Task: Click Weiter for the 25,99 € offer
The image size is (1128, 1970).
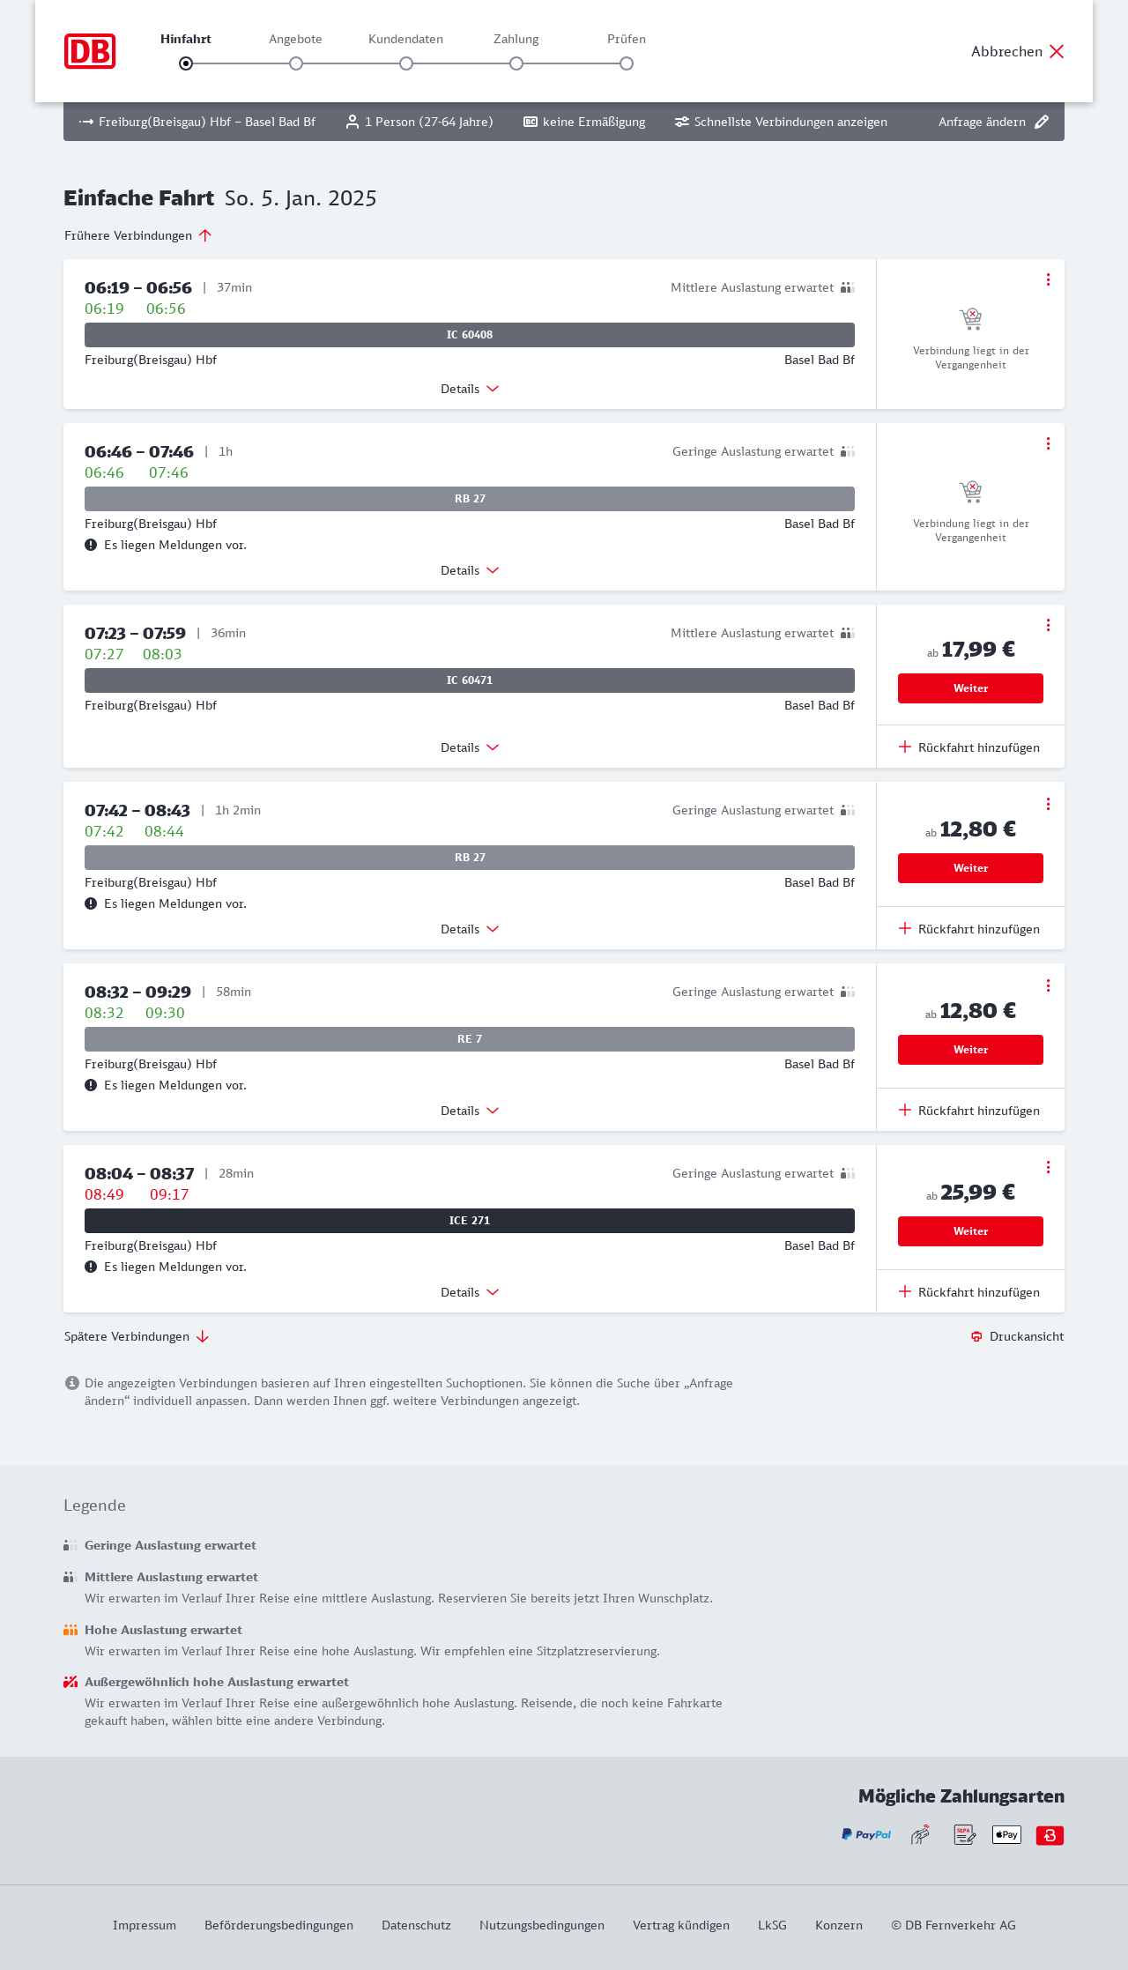Action: (x=970, y=1231)
